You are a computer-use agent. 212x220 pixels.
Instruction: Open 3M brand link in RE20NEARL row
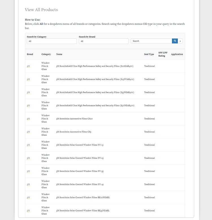coord(28,197)
